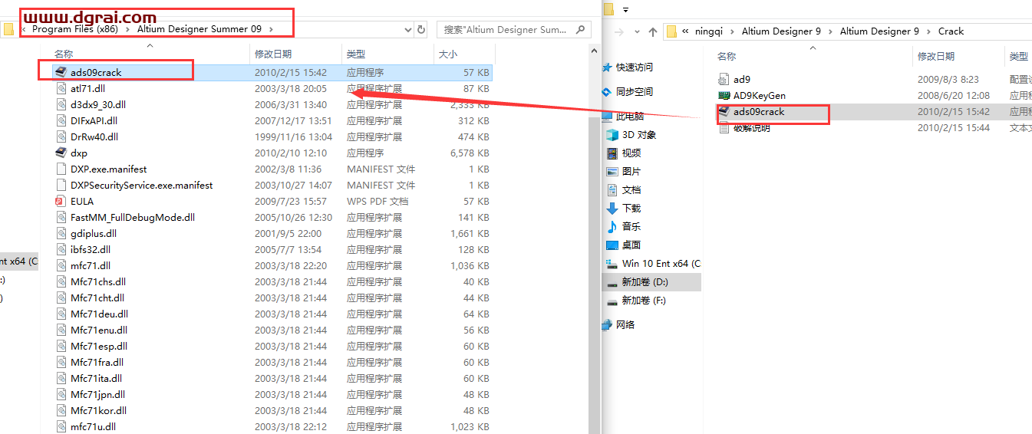The width and height of the screenshot is (1032, 434).
Task: Expand the quick access toolbar dropdown arrow
Action: pos(625,10)
